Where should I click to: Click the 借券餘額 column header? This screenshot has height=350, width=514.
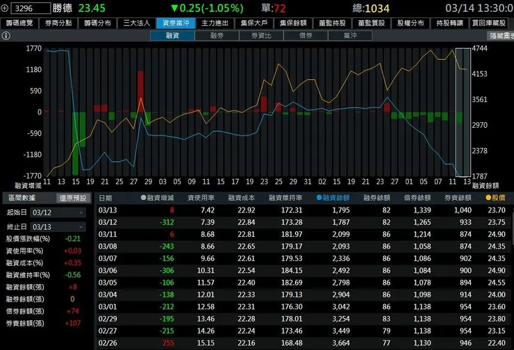click(417, 198)
